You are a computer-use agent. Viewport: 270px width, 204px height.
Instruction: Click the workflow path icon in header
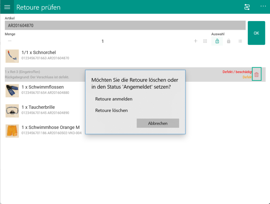click(x=247, y=7)
